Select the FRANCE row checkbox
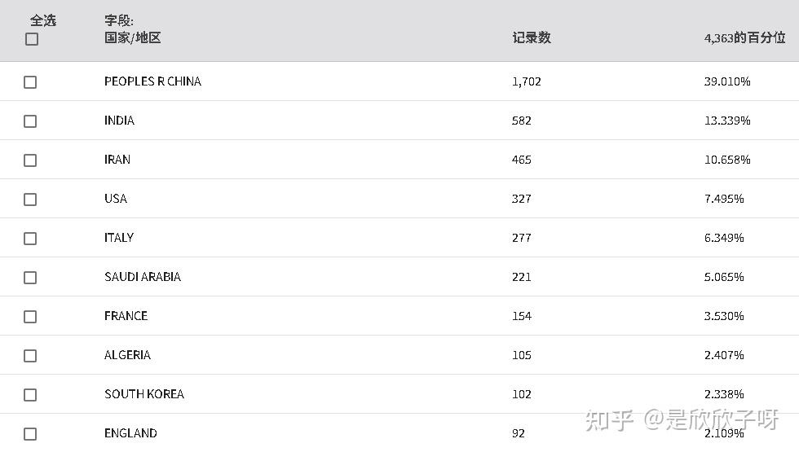This screenshot has width=799, height=452. tap(30, 317)
